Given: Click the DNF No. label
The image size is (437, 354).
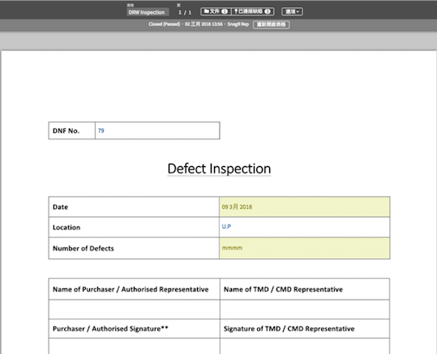Looking at the screenshot, I should 66,130.
